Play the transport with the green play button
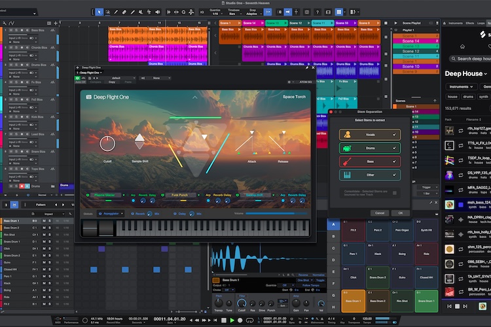This screenshot has height=327, width=491. 232,320
